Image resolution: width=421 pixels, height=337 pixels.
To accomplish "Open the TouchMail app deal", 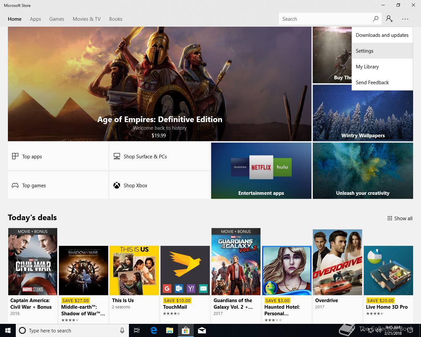I will [185, 271].
